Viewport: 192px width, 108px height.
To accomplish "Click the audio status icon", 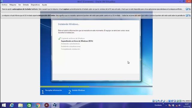I will click(x=159, y=101).
